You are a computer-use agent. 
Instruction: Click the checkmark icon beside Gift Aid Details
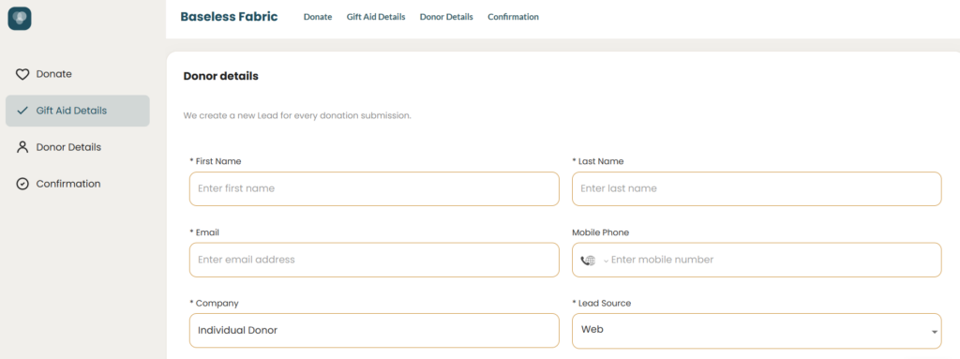22,111
